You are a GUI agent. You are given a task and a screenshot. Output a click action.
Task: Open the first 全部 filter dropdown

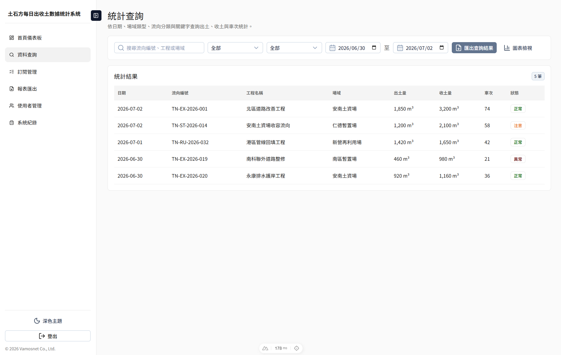[x=235, y=48]
